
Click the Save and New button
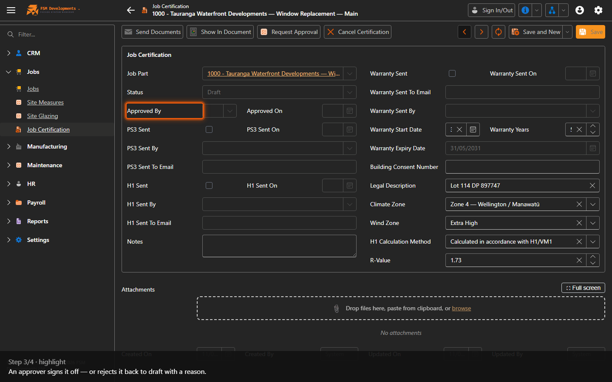(536, 32)
